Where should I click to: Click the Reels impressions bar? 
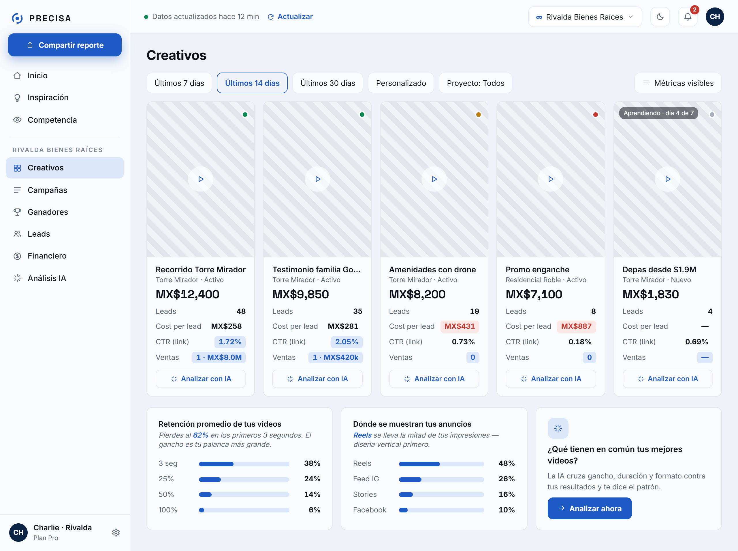(x=441, y=463)
